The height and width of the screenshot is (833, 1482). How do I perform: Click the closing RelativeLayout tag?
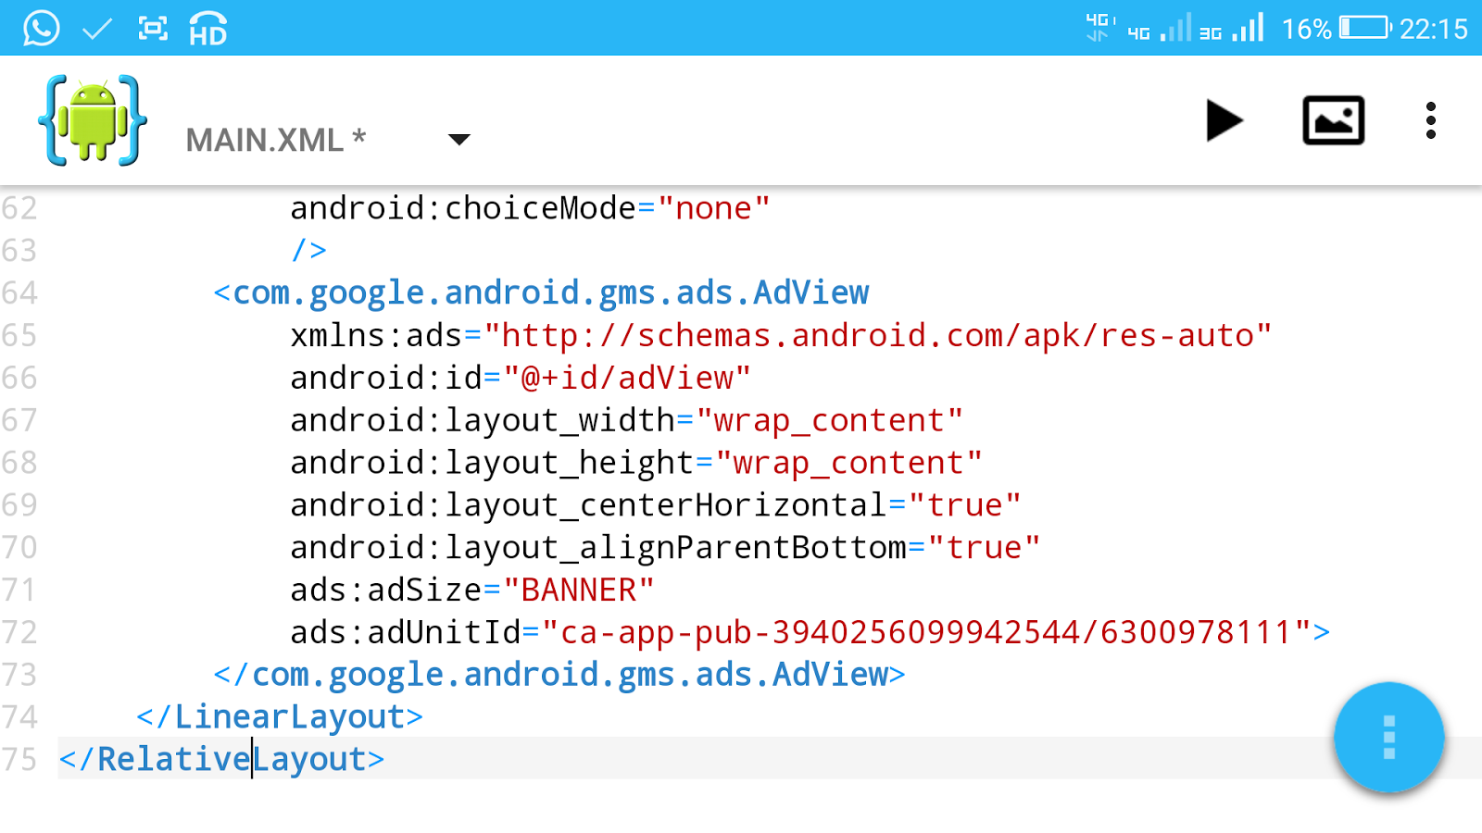pyautogui.click(x=220, y=758)
